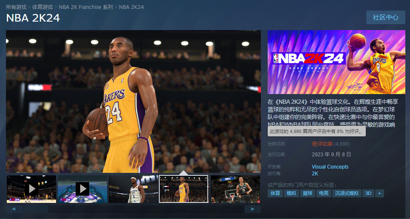The image size is (410, 219).
Task: Open developer Visual Concepts page
Action: click(330, 167)
